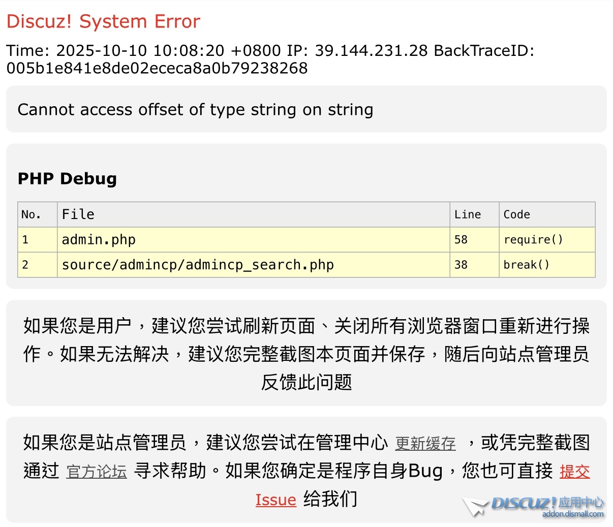Viewport: 613px width, 527px height.
Task: Click the PHP Debug heading
Action: click(x=67, y=179)
